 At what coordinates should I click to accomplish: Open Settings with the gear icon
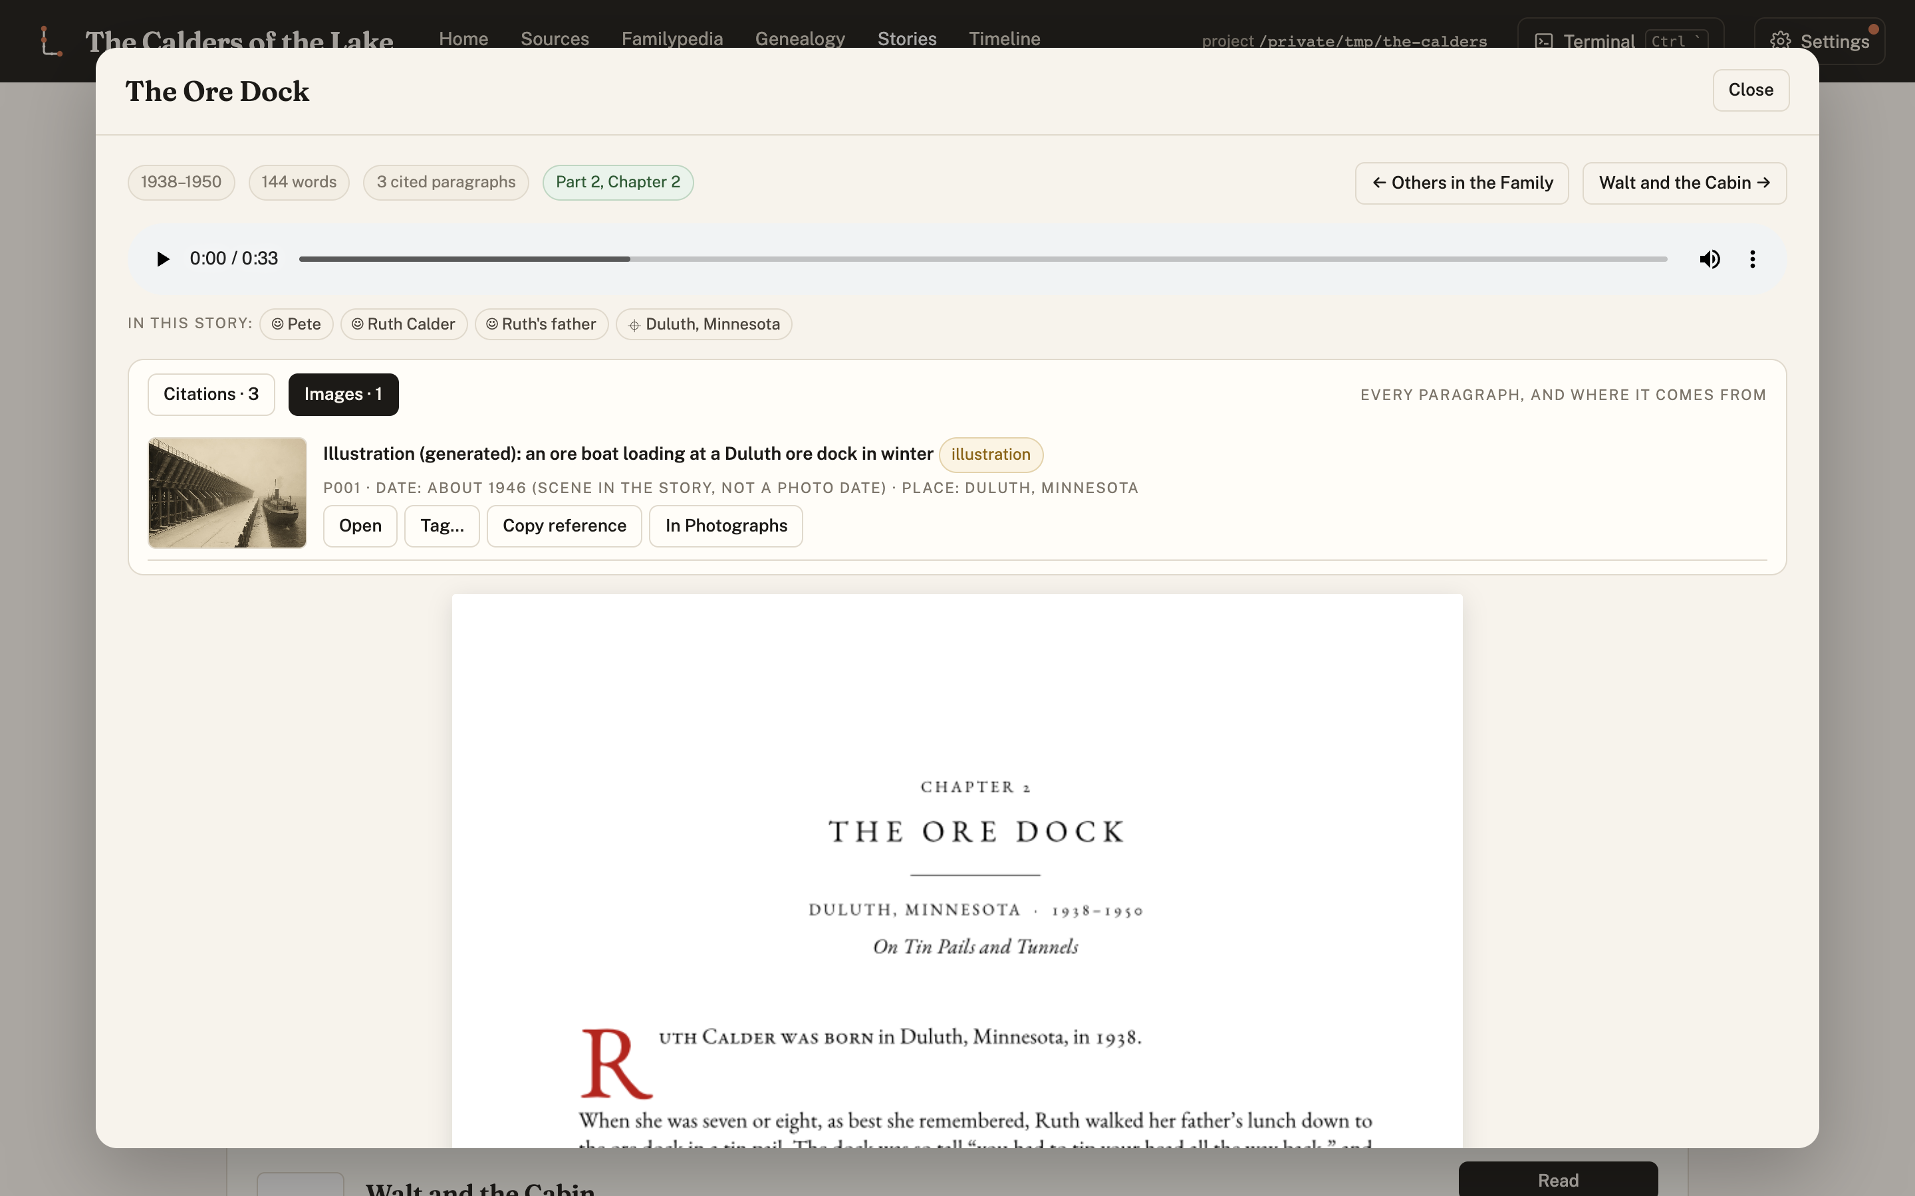pos(1819,41)
